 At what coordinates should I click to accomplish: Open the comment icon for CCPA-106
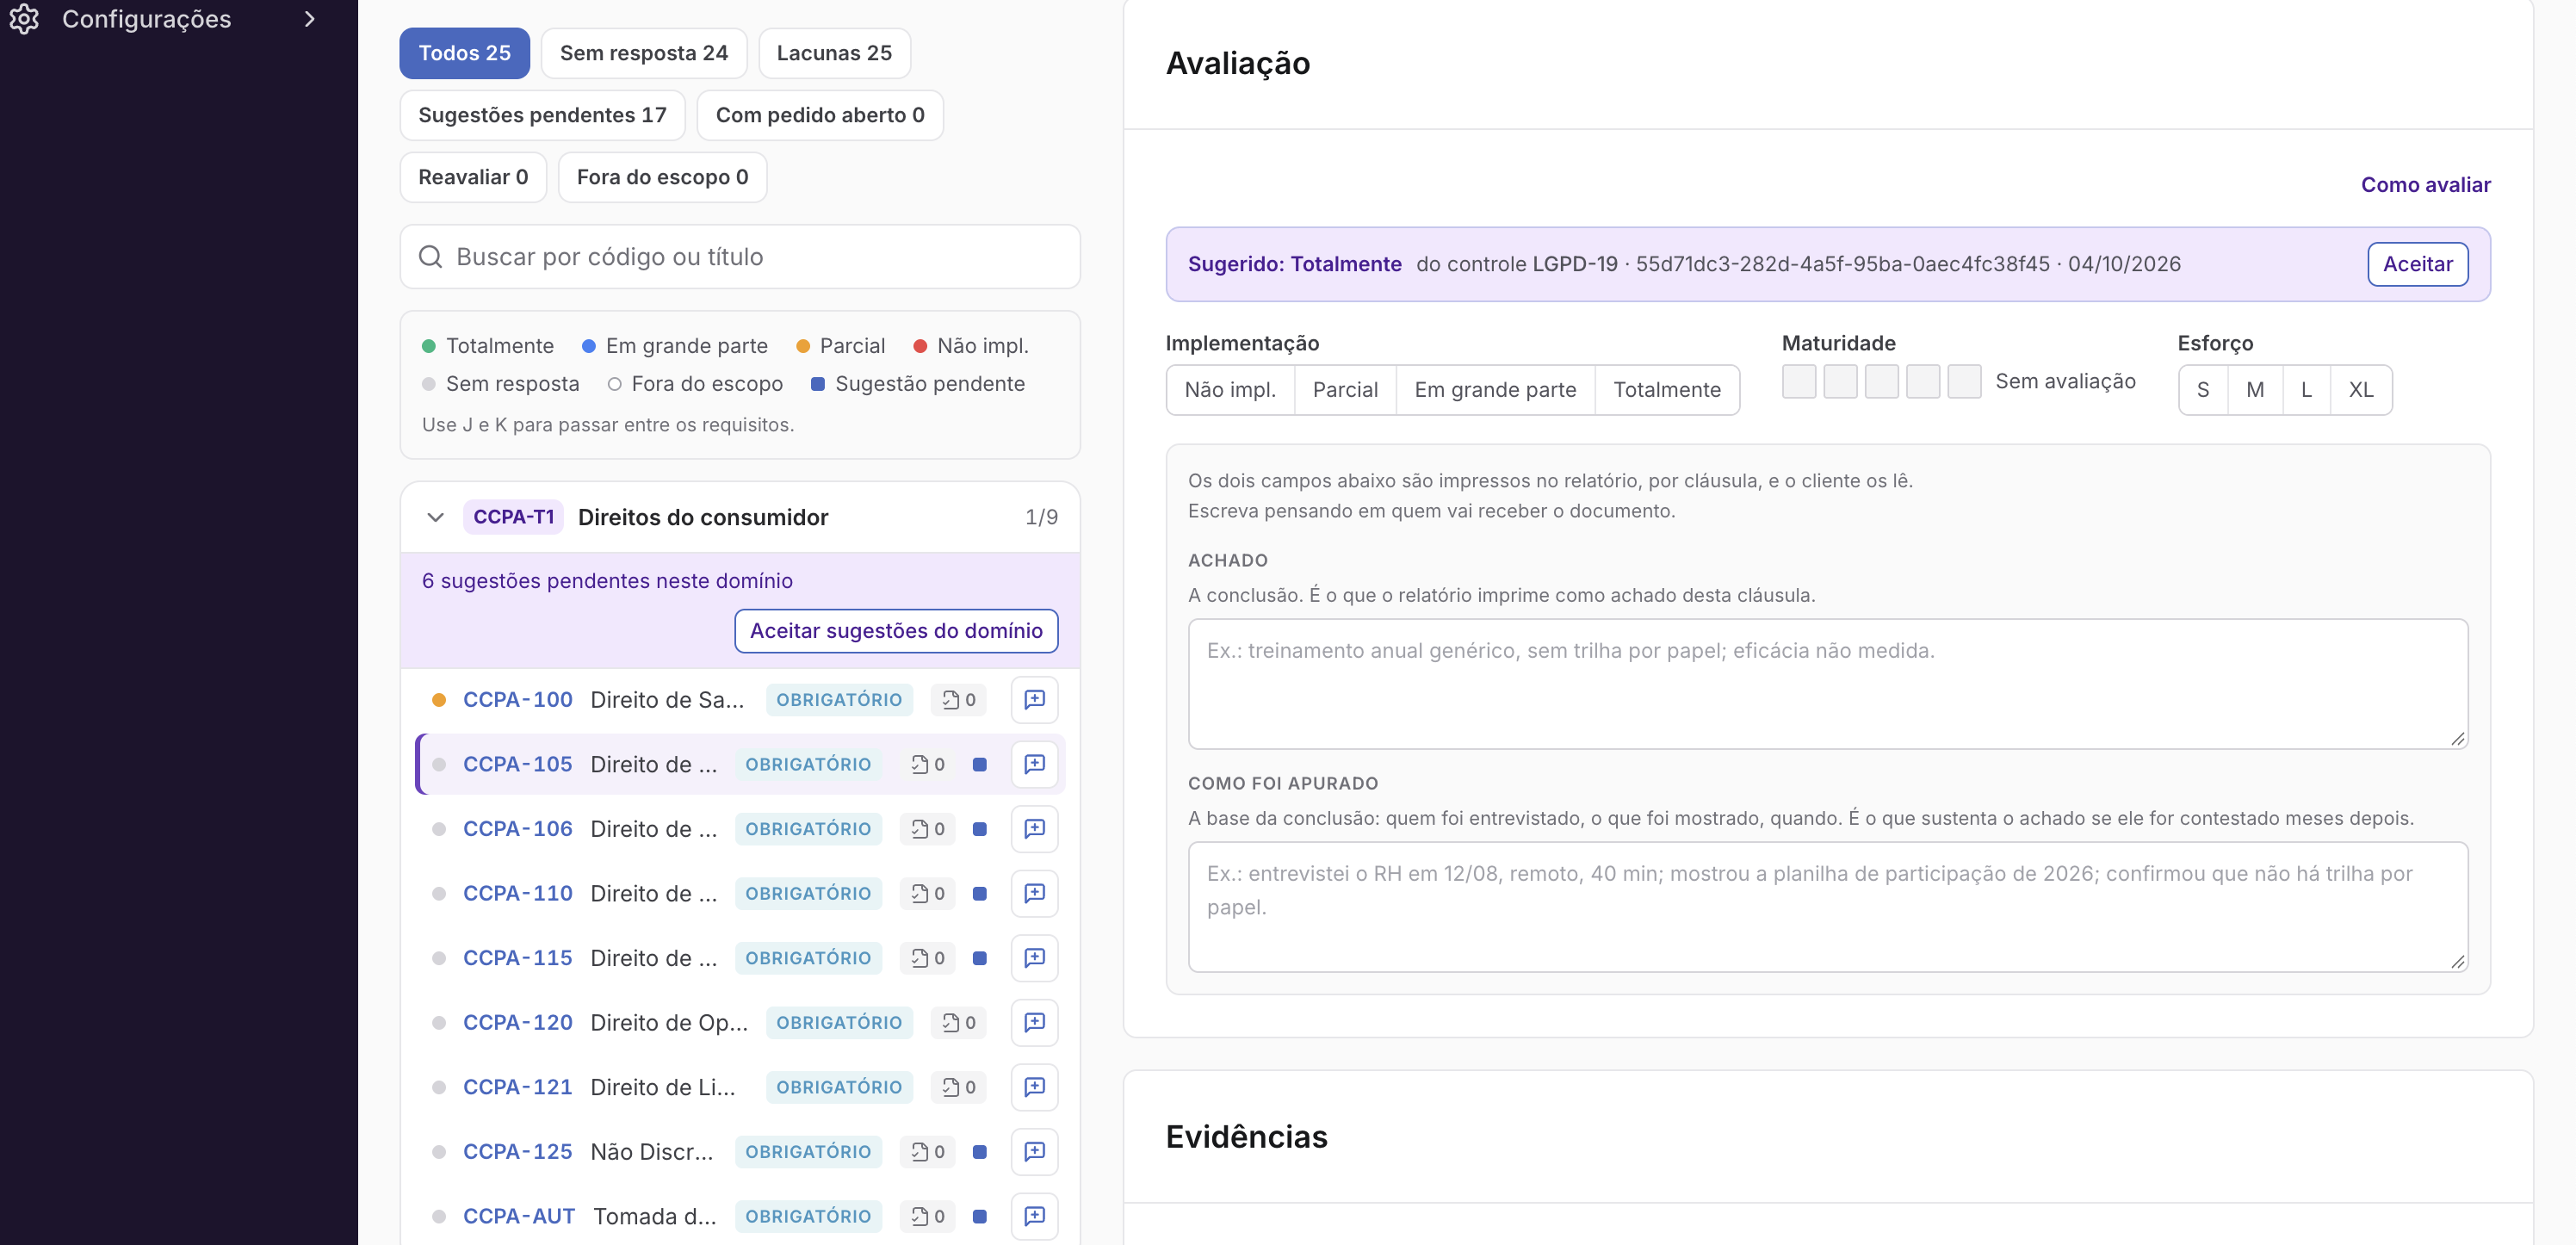[1034, 829]
